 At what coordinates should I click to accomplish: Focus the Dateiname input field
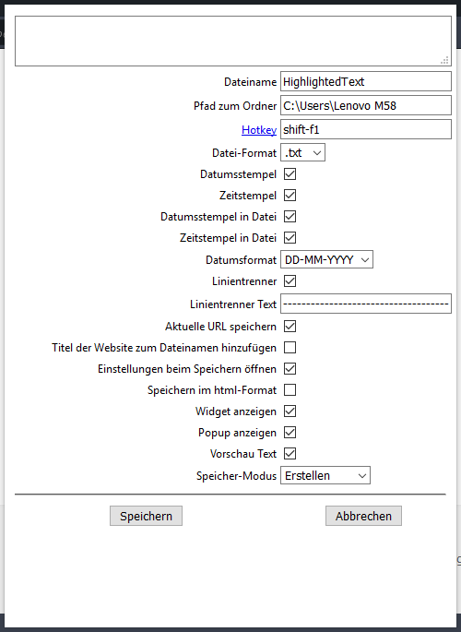(366, 81)
